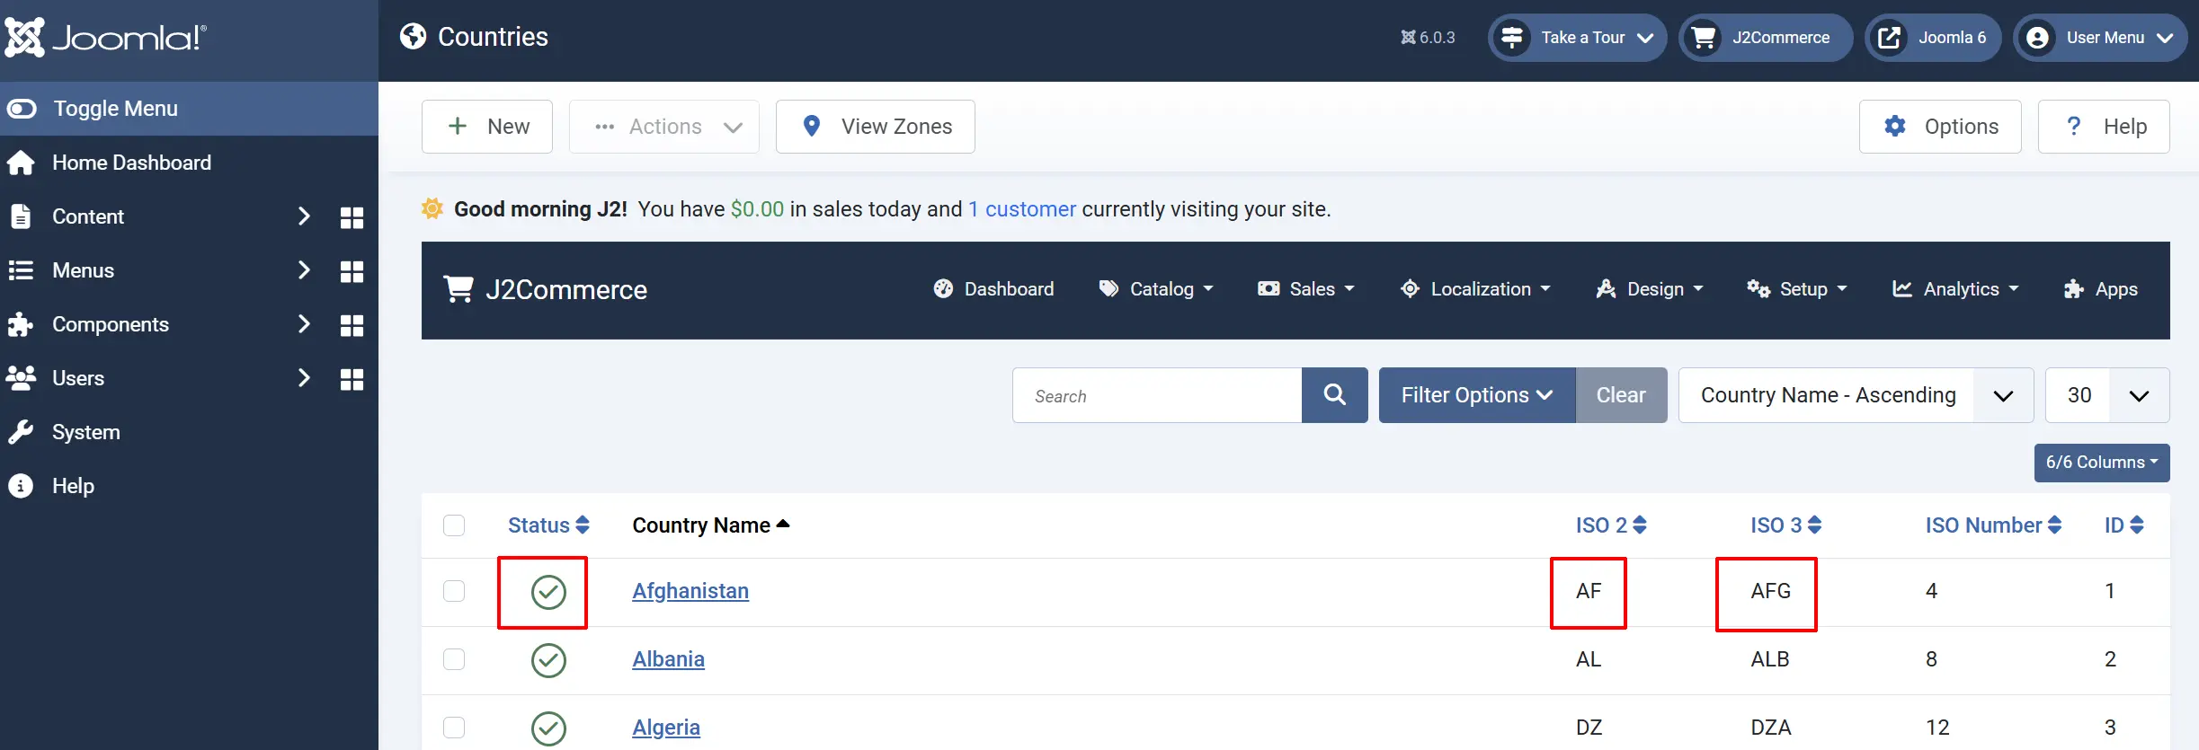Expand the Menus sidebar submenu
Image resolution: width=2199 pixels, height=750 pixels.
click(304, 270)
